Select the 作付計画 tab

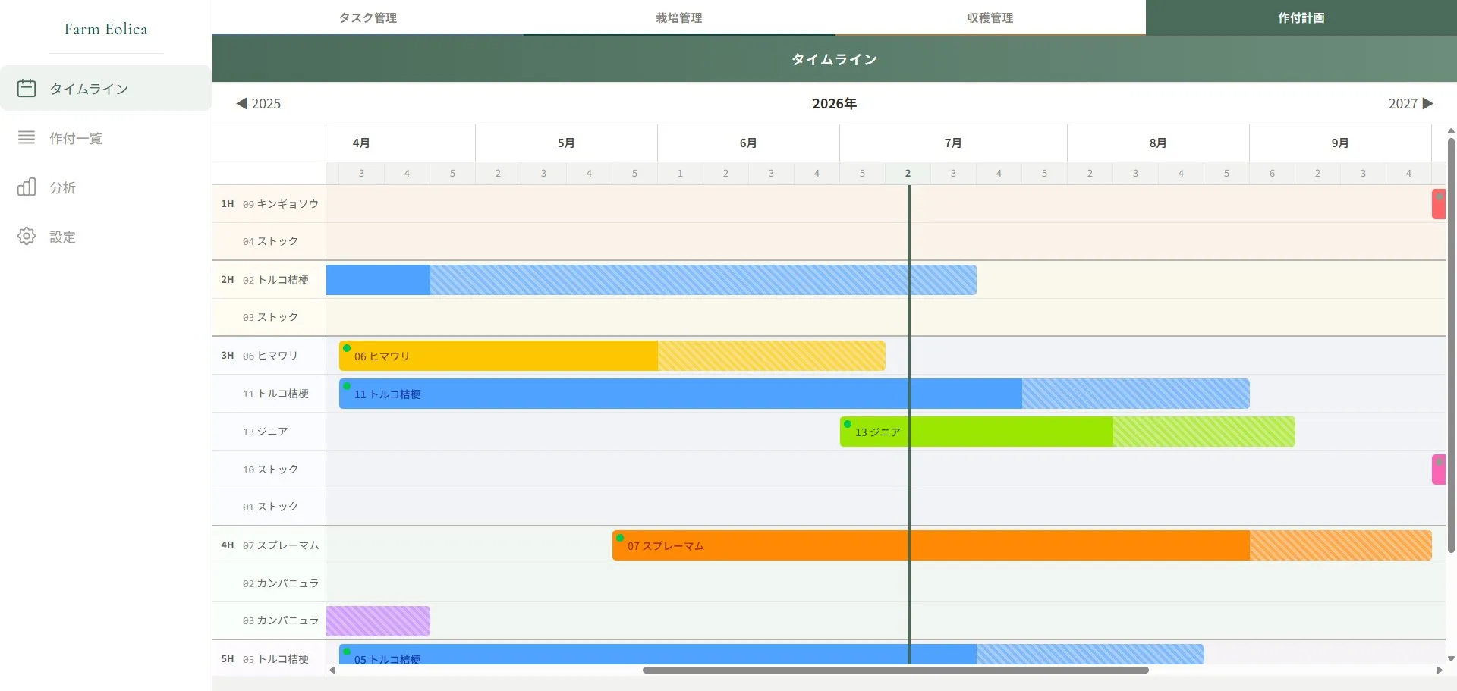(x=1301, y=17)
